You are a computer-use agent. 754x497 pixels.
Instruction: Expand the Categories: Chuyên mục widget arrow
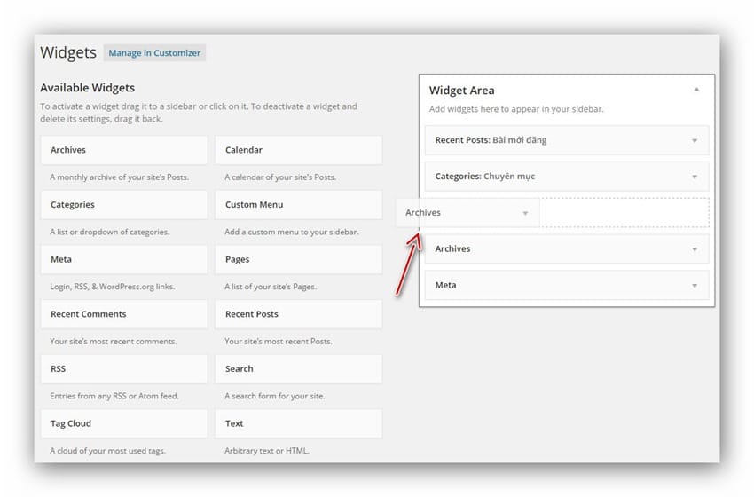pyautogui.click(x=695, y=177)
